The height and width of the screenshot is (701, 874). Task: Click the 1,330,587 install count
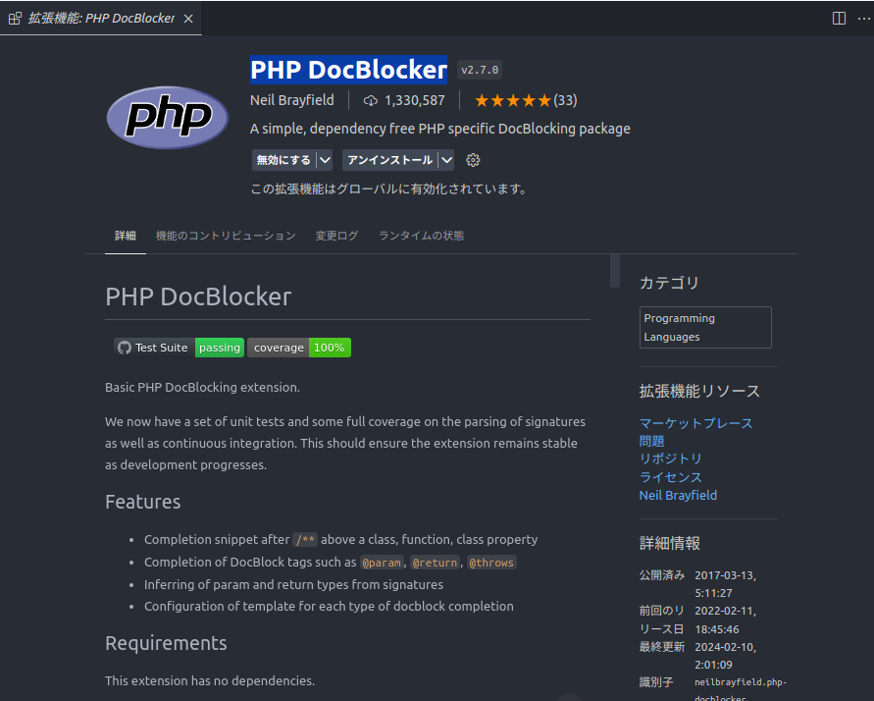click(415, 100)
